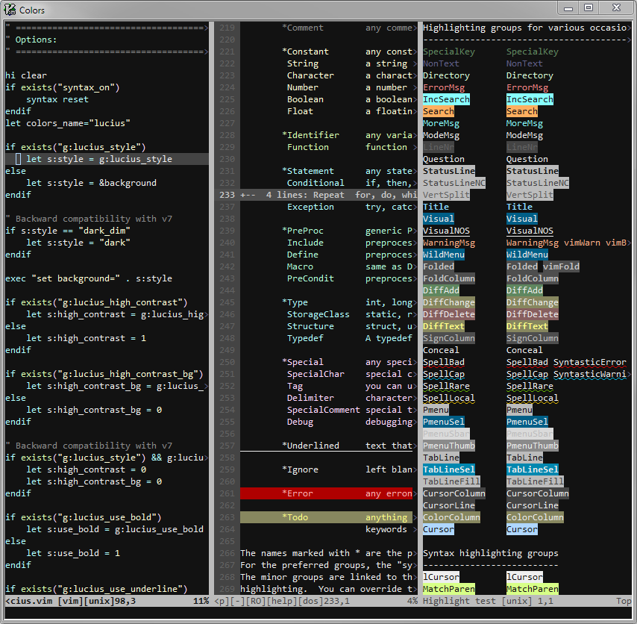Click the red *Error highlighted line
Image resolution: width=637 pixels, height=624 pixels.
pyautogui.click(x=327, y=493)
